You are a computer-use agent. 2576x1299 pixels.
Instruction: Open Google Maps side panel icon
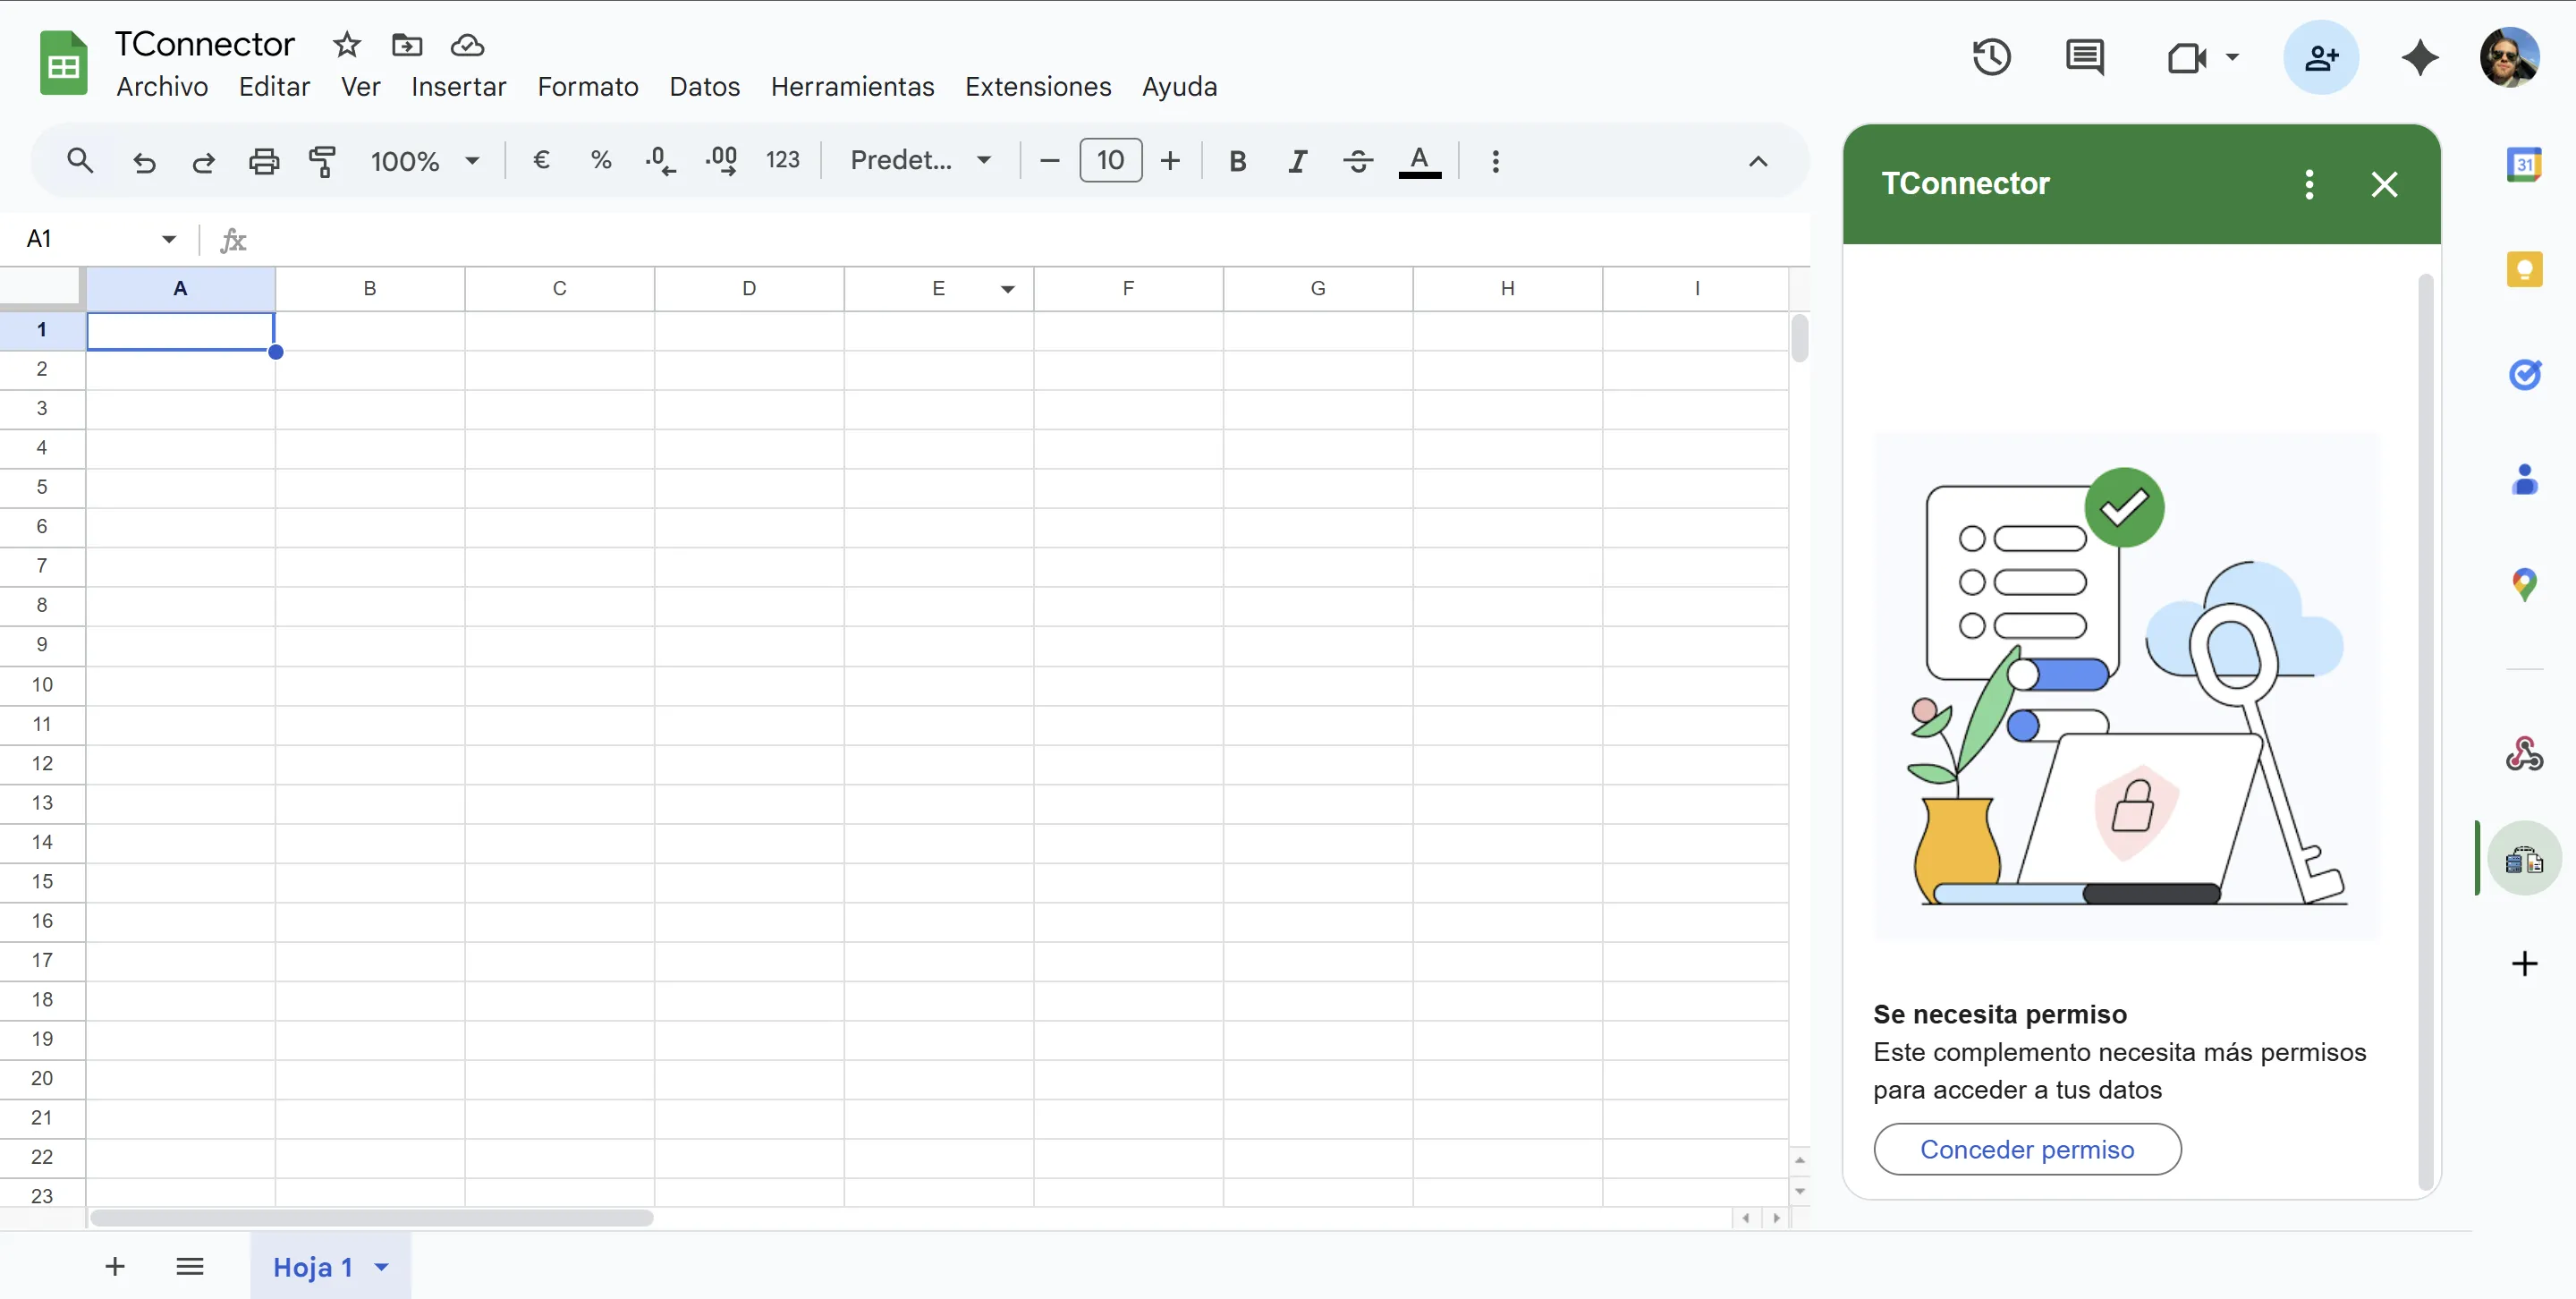tap(2523, 584)
